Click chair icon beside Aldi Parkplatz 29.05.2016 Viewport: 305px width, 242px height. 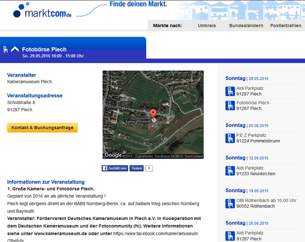click(230, 91)
